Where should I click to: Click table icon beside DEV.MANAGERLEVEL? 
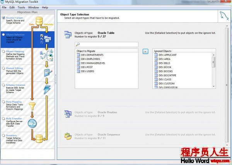tap(78, 63)
